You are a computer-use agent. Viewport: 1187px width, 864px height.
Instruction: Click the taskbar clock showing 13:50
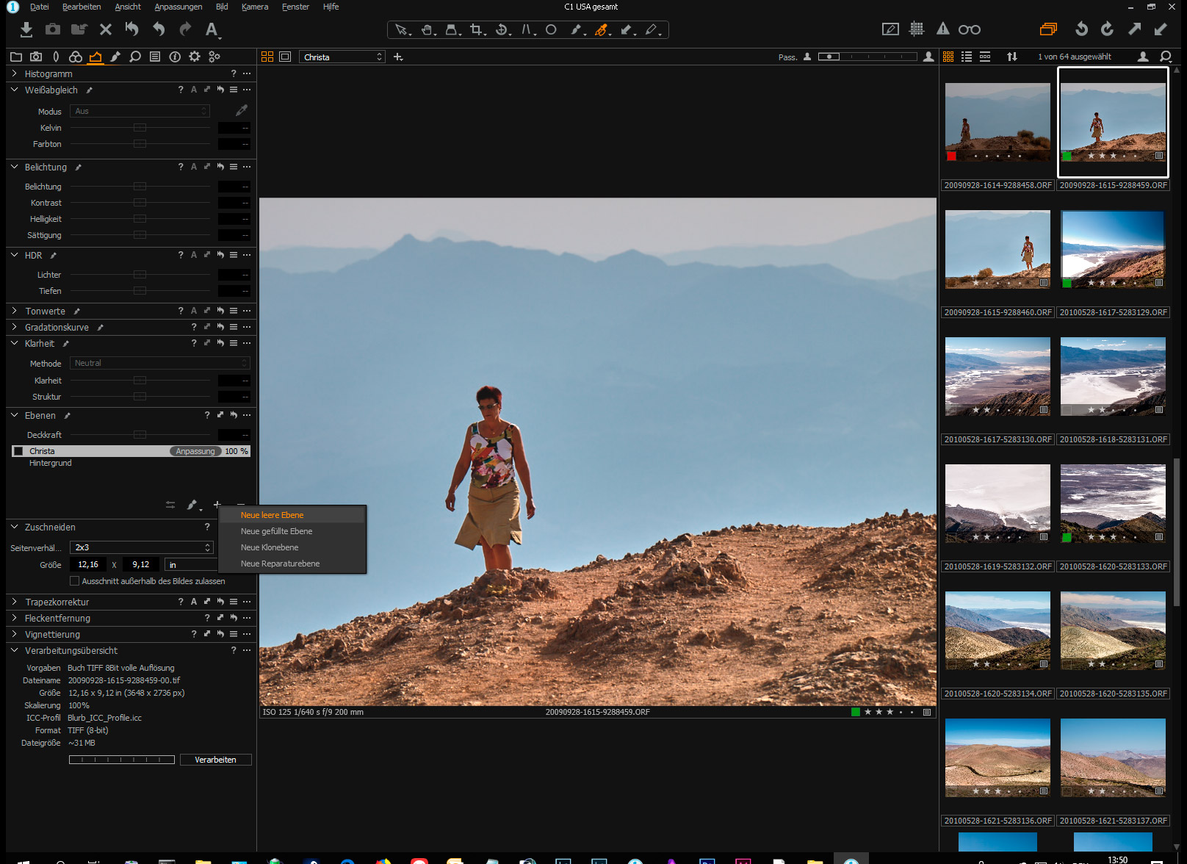1117,859
